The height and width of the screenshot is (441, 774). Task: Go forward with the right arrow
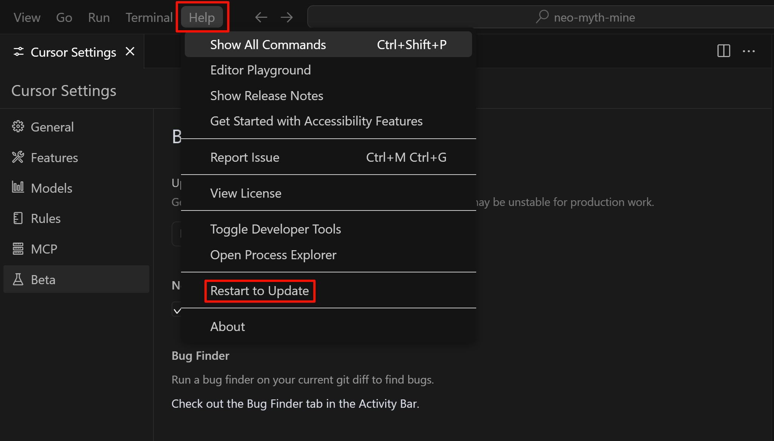click(287, 17)
